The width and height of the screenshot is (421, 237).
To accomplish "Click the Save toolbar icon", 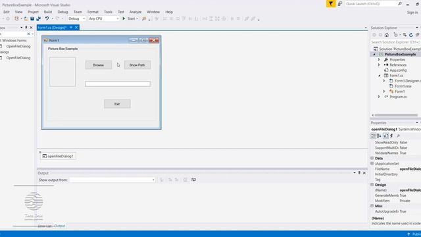I will tap(32, 18).
